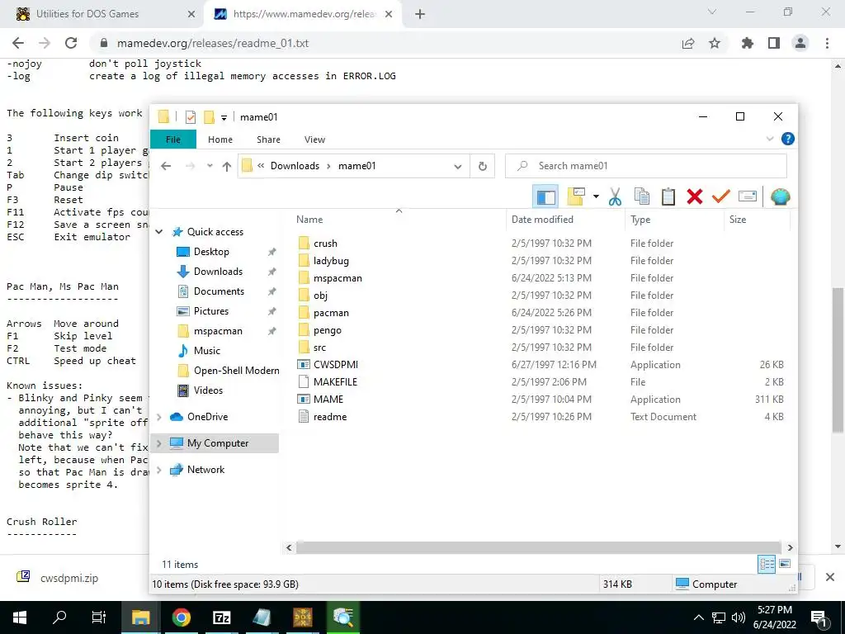Image resolution: width=845 pixels, height=634 pixels.
Task: Bookmark this page with the star icon
Action: [715, 43]
